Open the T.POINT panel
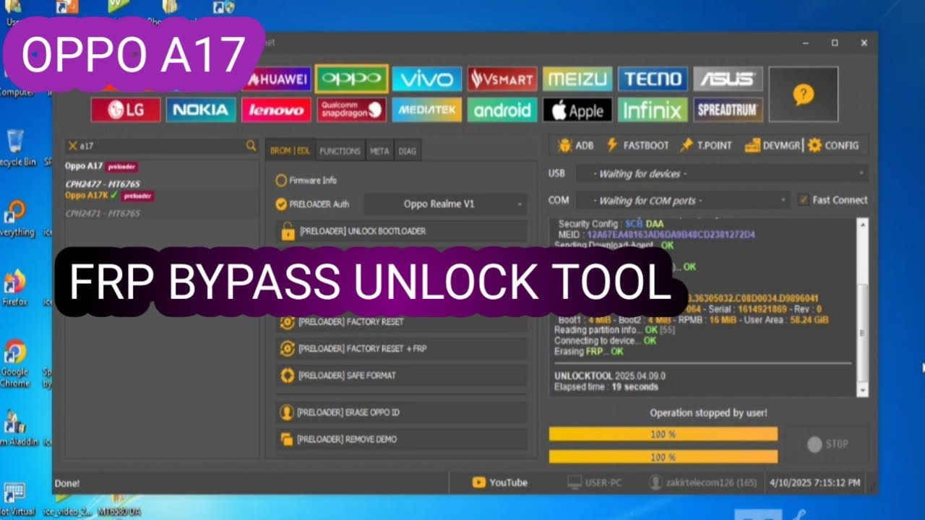The width and height of the screenshot is (925, 520). [x=706, y=145]
